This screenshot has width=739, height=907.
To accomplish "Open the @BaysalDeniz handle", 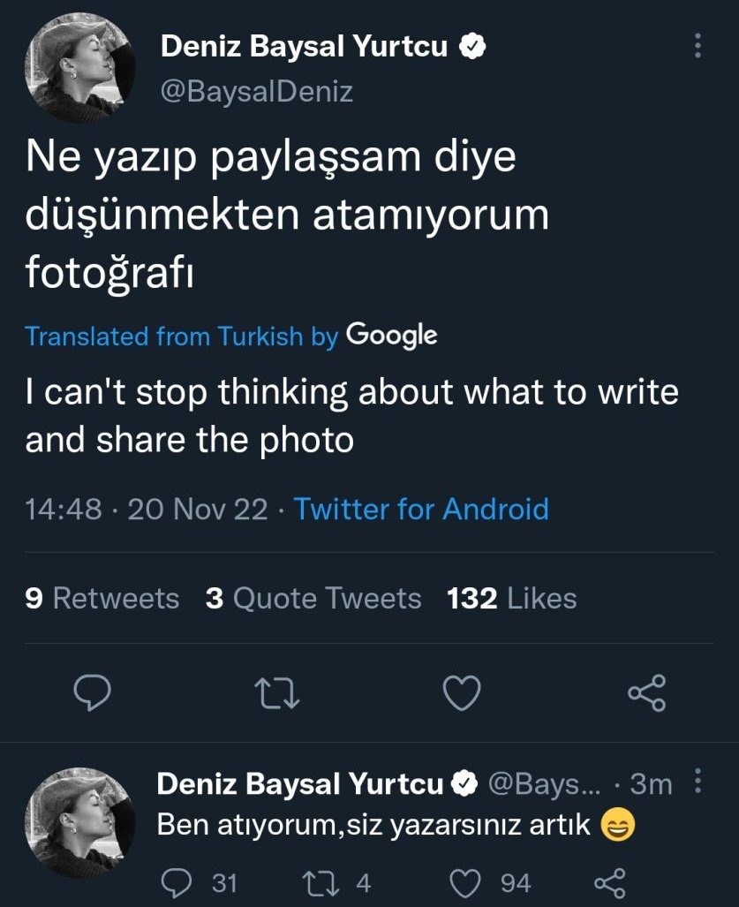I will coord(257,91).
